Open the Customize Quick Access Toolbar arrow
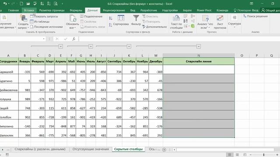280x157 pixels. point(62,4)
